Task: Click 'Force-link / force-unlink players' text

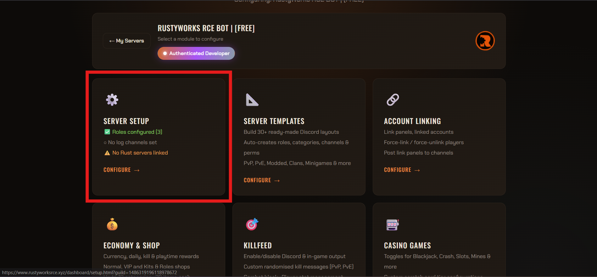Action: [x=424, y=142]
